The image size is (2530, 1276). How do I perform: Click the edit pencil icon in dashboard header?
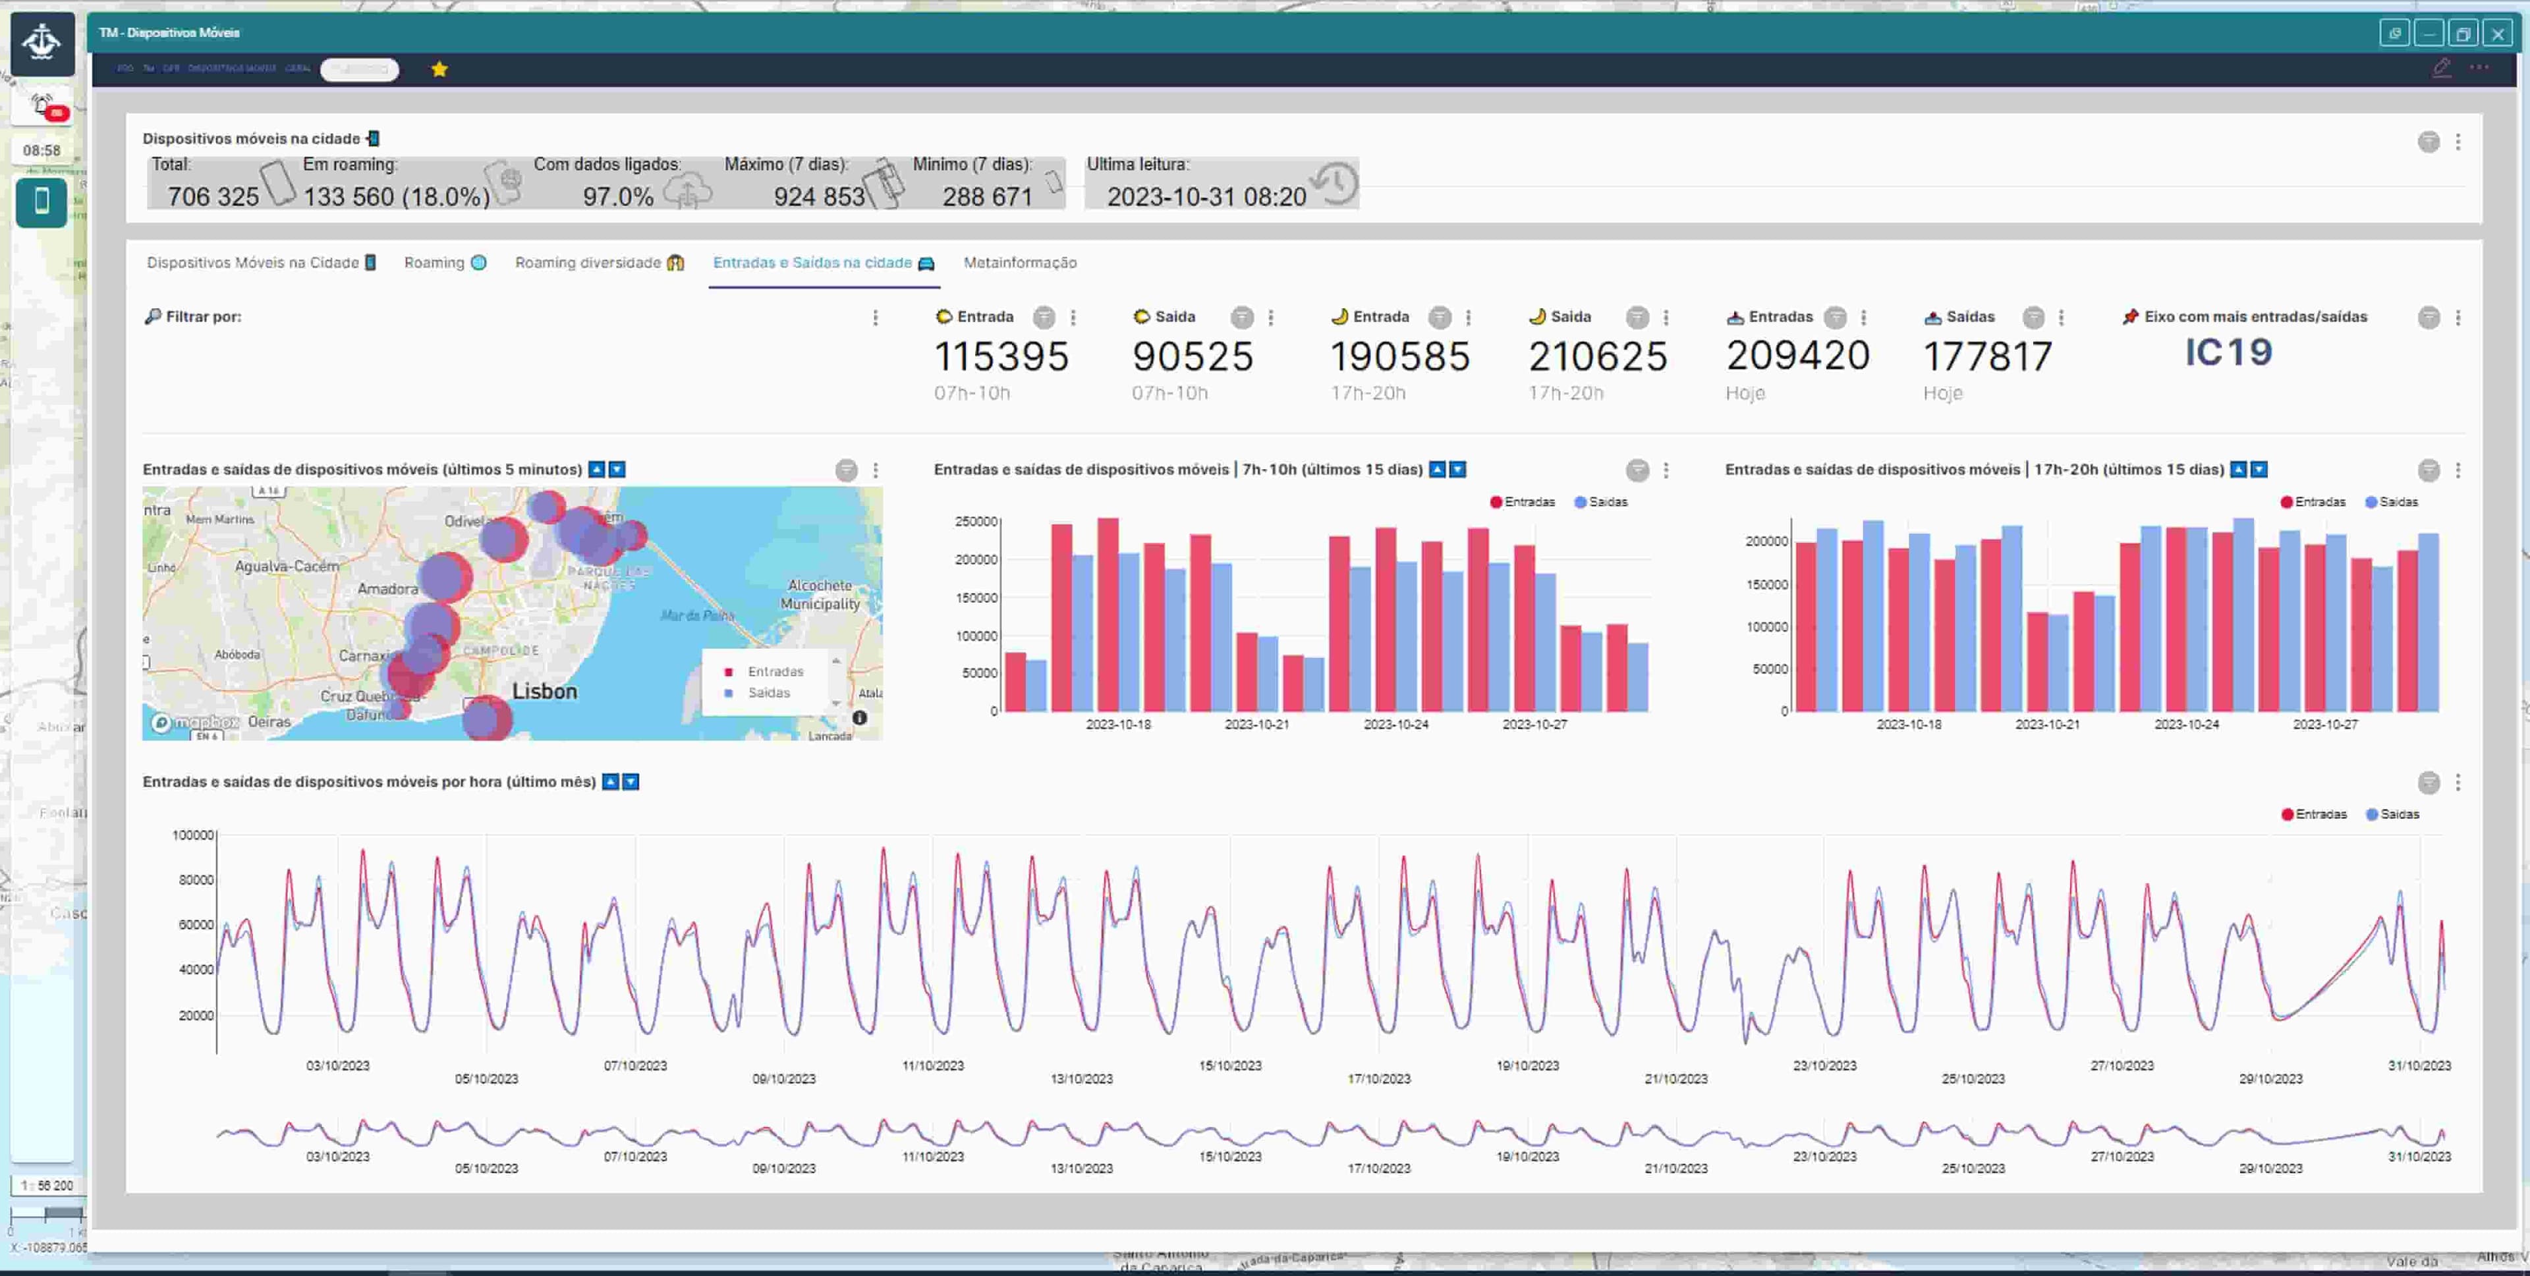tap(2442, 68)
